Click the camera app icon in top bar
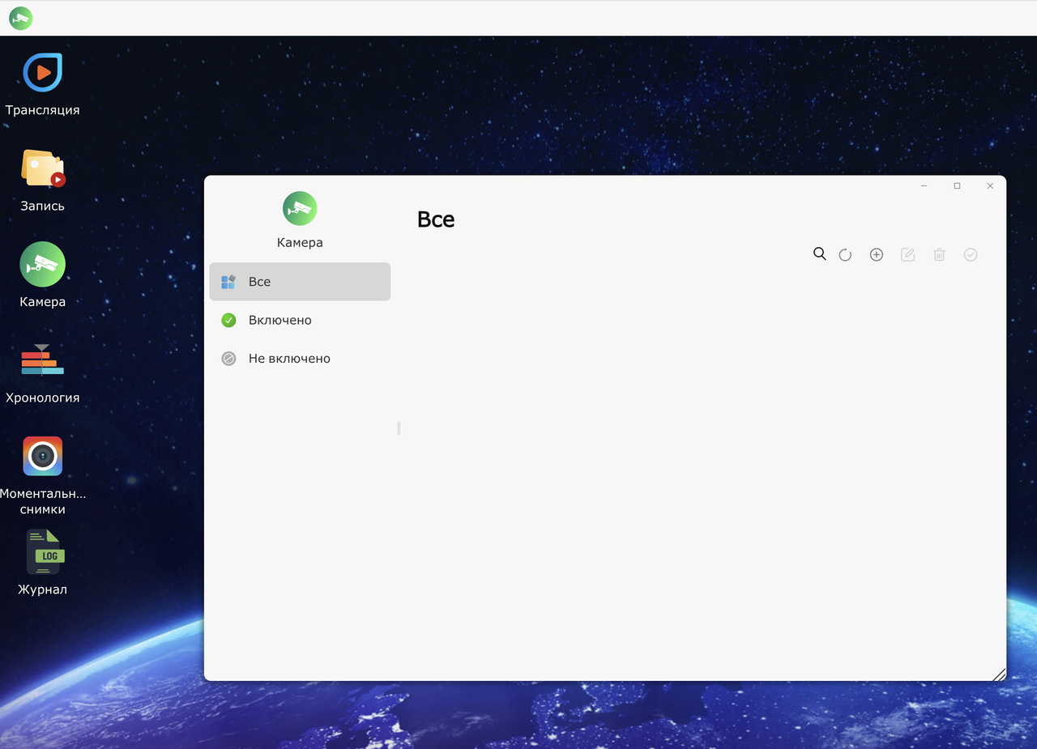Image resolution: width=1037 pixels, height=749 pixels. [20, 18]
